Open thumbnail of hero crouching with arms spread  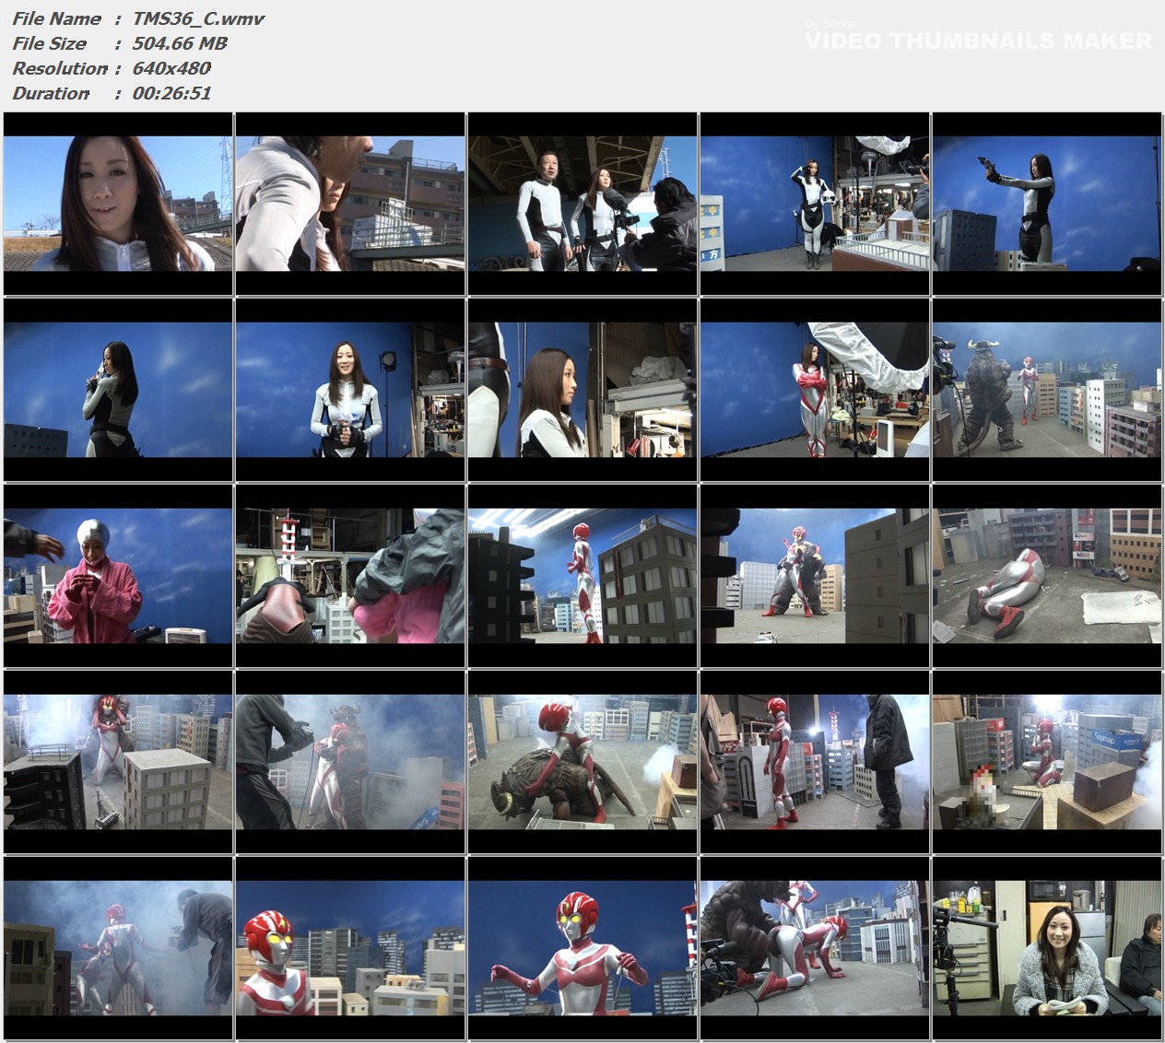[x=582, y=948]
